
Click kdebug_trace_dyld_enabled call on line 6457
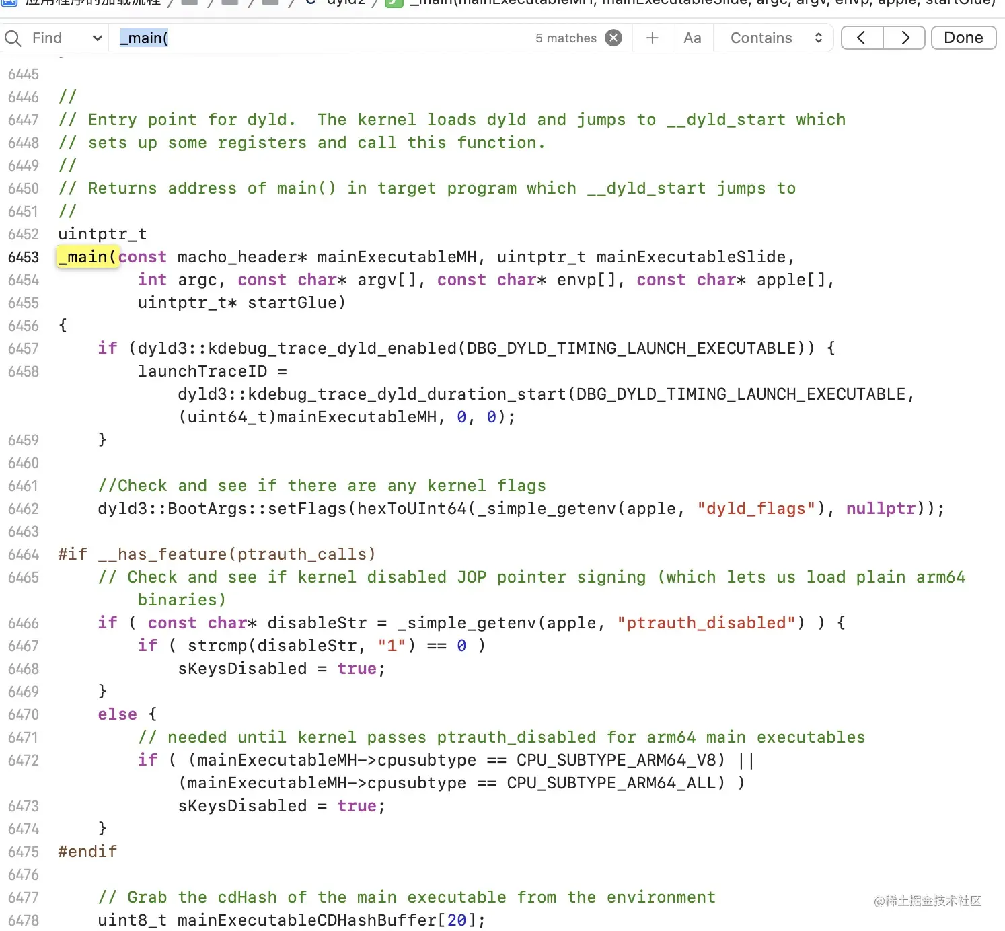(x=332, y=348)
